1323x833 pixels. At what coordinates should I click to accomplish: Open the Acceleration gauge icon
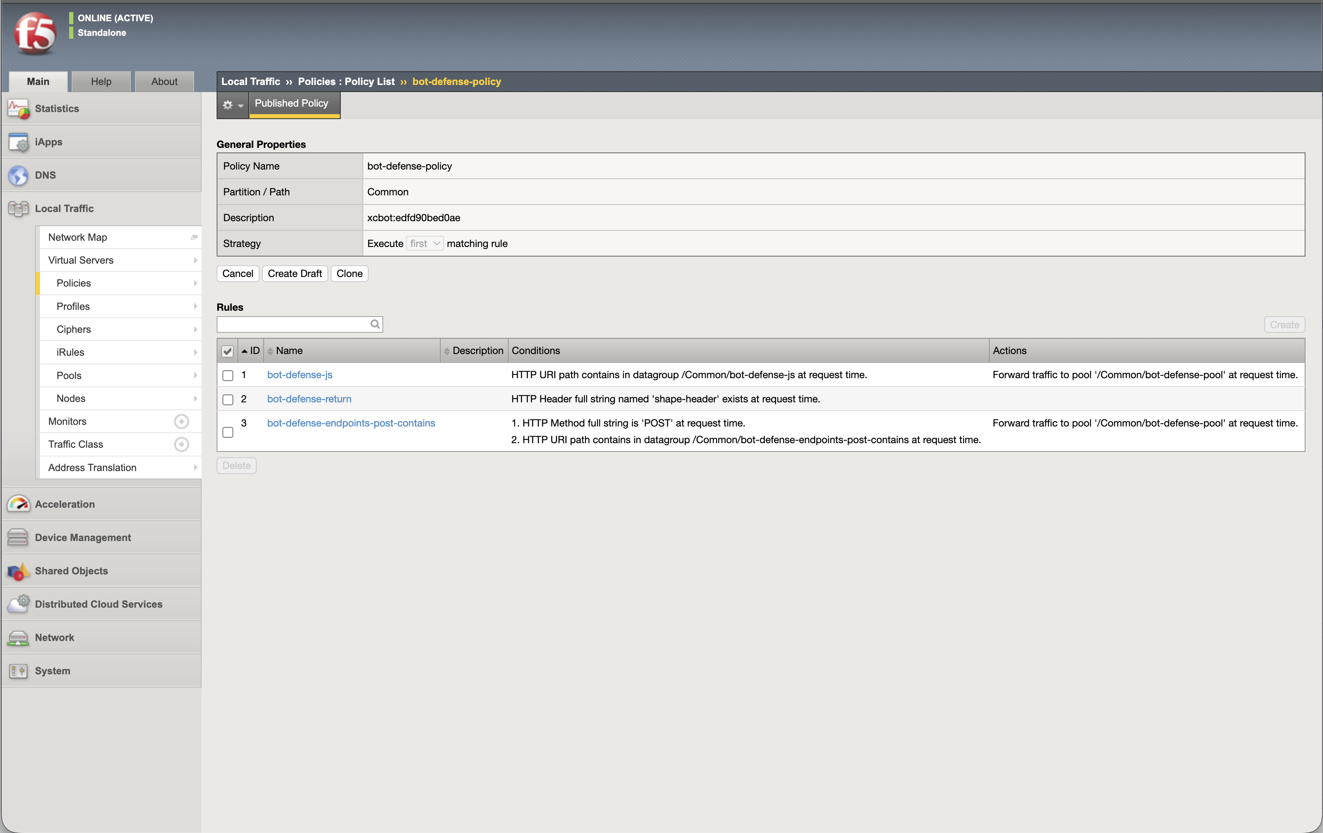coord(18,504)
